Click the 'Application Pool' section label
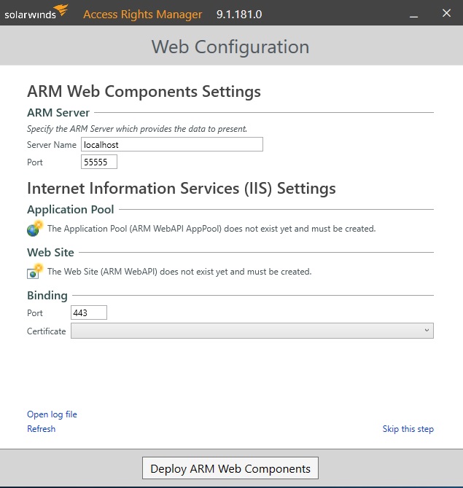Image resolution: width=463 pixels, height=488 pixels. [71, 210]
